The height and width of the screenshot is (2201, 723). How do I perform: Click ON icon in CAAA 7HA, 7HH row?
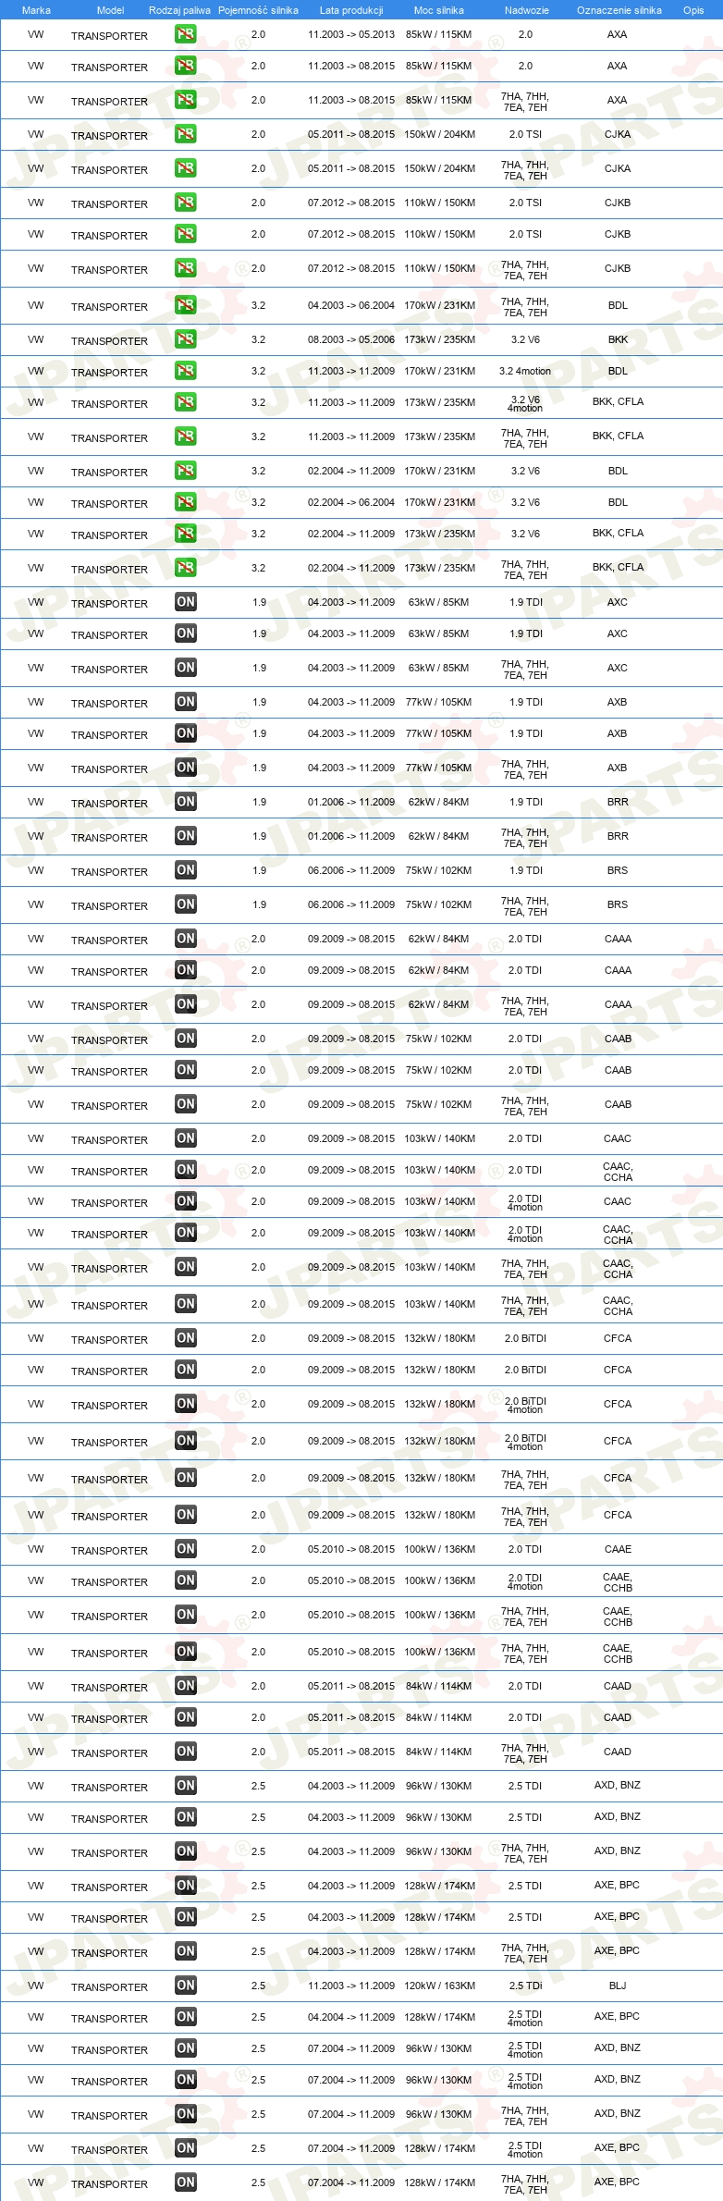click(185, 1004)
